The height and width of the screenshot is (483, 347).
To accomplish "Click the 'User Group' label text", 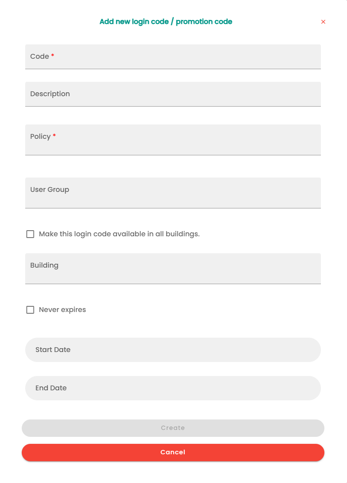I will 50,190.
